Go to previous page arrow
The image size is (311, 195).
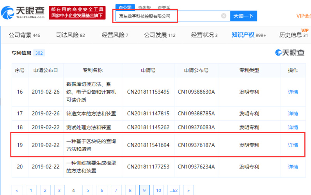[17, 190]
